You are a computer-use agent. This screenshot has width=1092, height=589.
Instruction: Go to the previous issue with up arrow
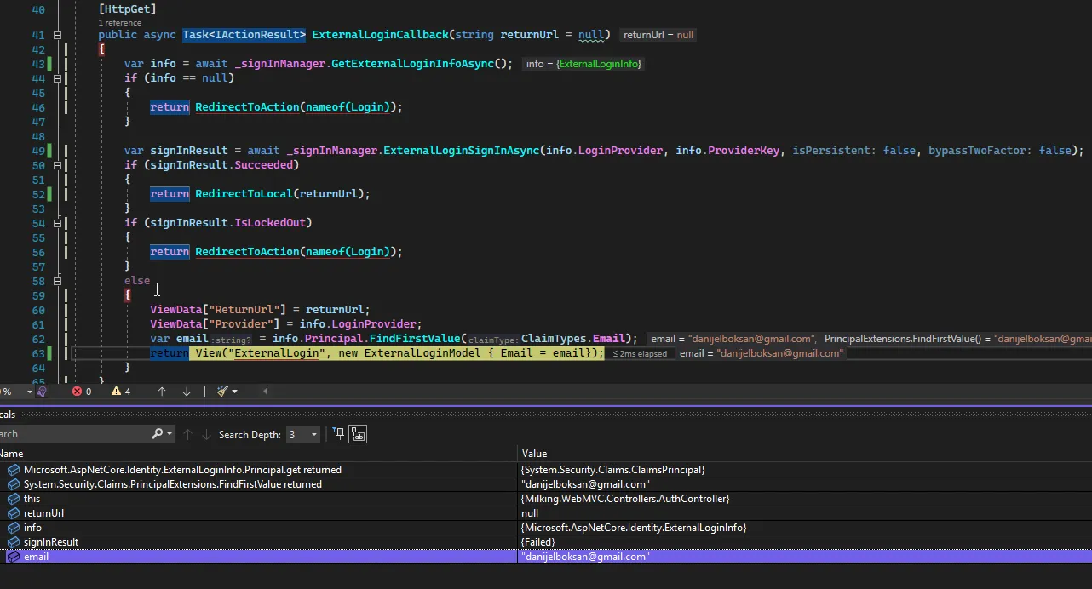[x=162, y=392]
